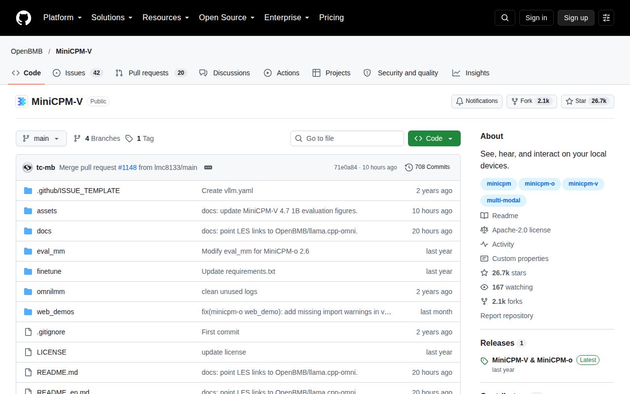Star the MiniCPM-V repository

point(588,101)
